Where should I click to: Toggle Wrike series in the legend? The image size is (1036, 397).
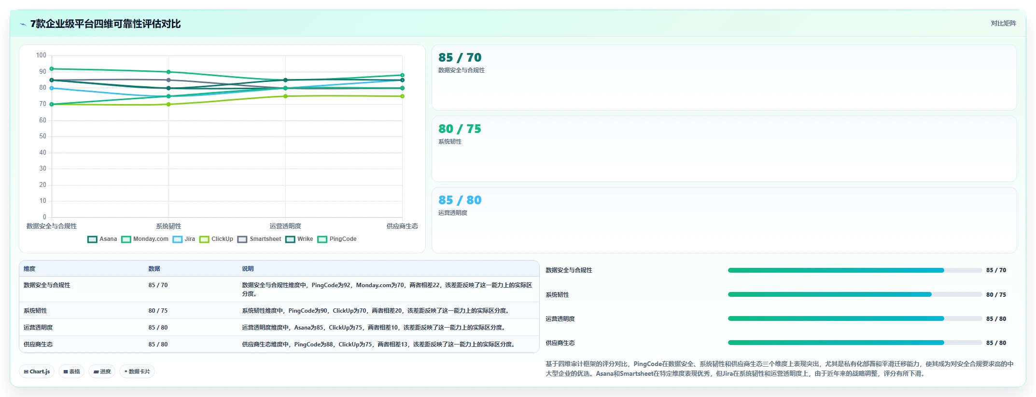coord(299,239)
